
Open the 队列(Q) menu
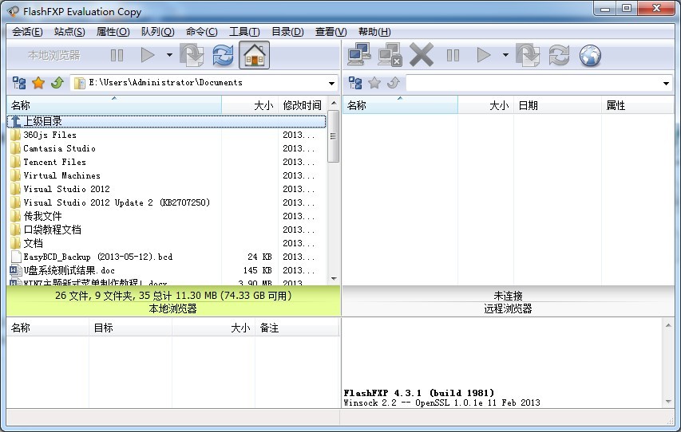(157, 32)
